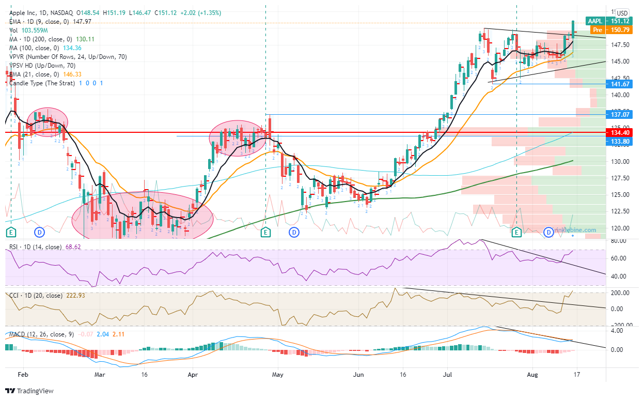Click the 141.67 blue price level label
Viewport: 644px width, 400px height.
[x=619, y=83]
